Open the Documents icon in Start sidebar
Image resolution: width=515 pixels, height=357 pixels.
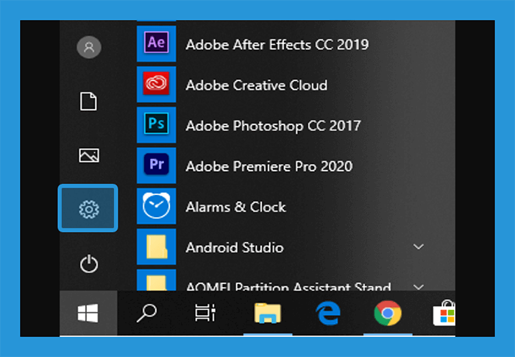pyautogui.click(x=89, y=102)
